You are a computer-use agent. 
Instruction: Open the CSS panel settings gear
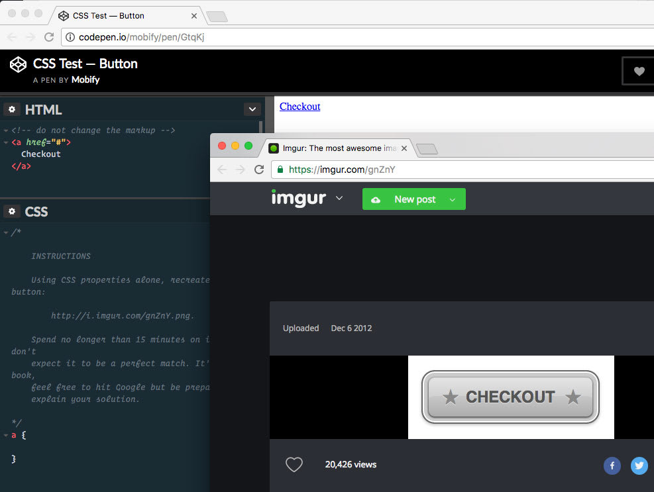click(x=11, y=211)
